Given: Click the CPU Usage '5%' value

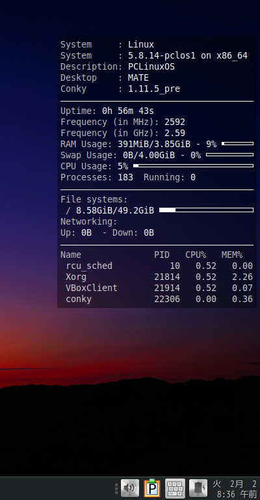Looking at the screenshot, I should [x=123, y=166].
